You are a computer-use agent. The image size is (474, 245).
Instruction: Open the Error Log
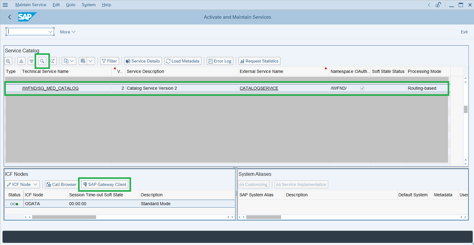coord(220,61)
